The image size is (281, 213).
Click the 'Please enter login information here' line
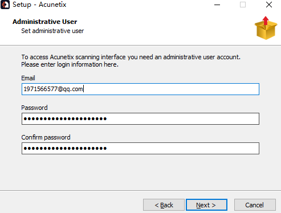[70, 64]
